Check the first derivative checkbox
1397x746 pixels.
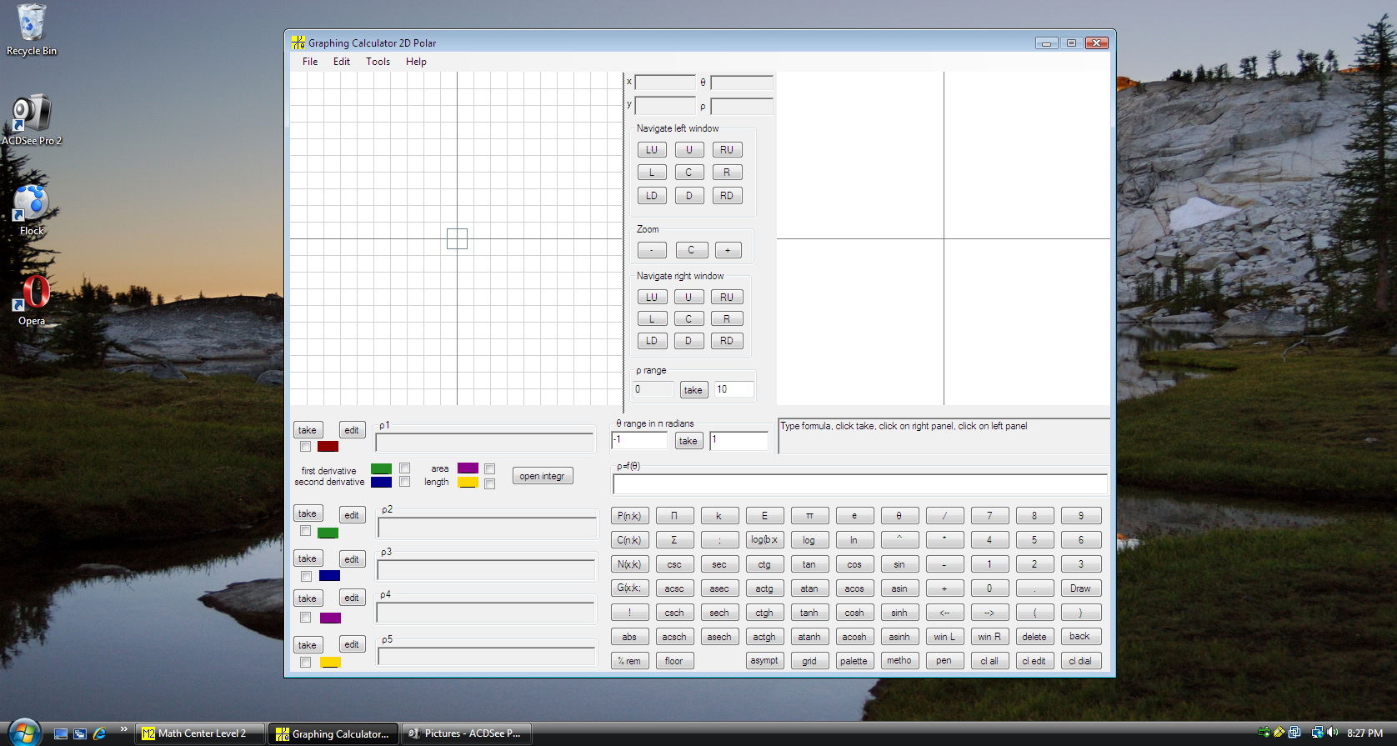pyautogui.click(x=404, y=468)
